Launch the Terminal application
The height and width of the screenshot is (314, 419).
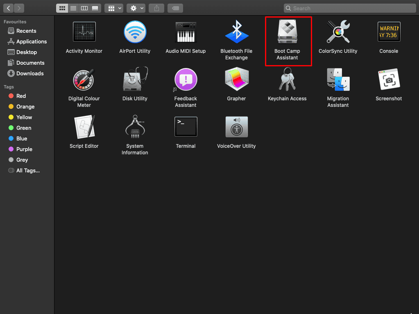186,127
